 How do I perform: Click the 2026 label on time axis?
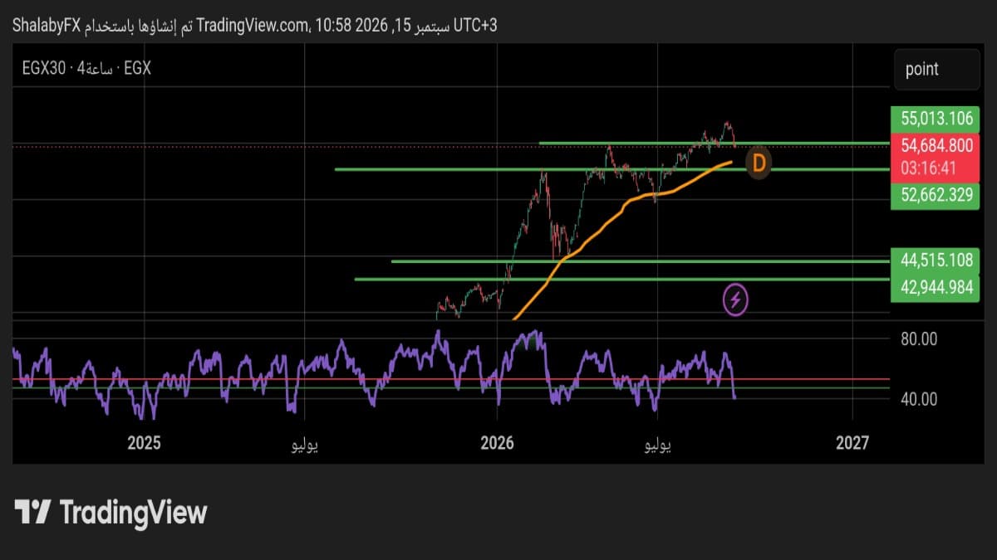pyautogui.click(x=497, y=443)
